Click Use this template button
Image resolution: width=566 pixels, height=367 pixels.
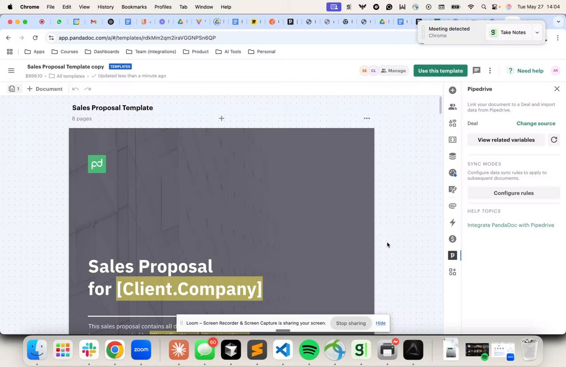click(440, 71)
